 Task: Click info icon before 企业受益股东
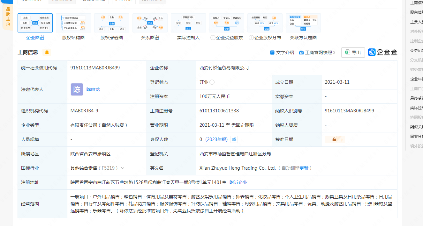pyautogui.click(x=213, y=38)
